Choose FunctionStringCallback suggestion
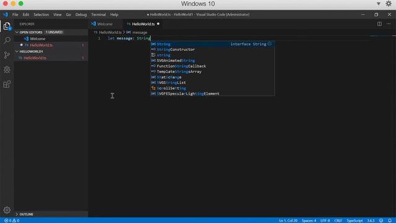Viewport: 396px width, 223px height. coord(212,66)
